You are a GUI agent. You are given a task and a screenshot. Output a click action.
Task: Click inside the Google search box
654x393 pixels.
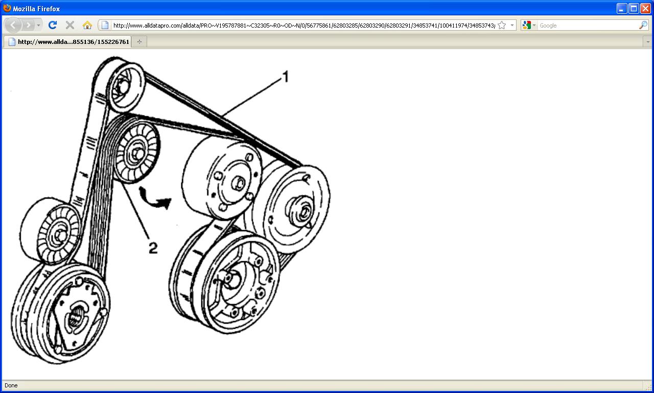(x=588, y=25)
